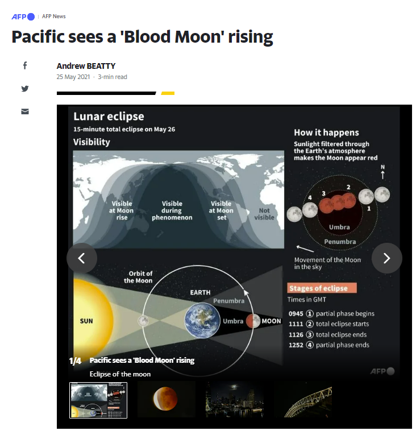This screenshot has width=416, height=439.
Task: Click the 'Eclipse of the moon' description
Action: click(x=120, y=374)
